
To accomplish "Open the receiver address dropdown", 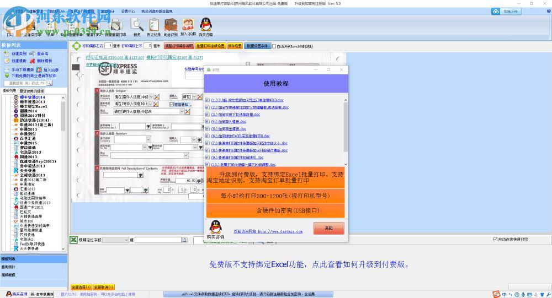I will (x=186, y=155).
